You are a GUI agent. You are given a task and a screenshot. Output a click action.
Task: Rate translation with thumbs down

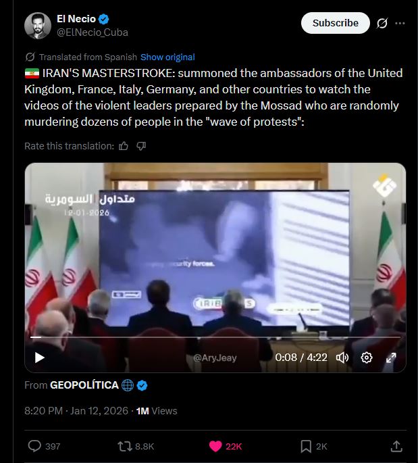141,146
